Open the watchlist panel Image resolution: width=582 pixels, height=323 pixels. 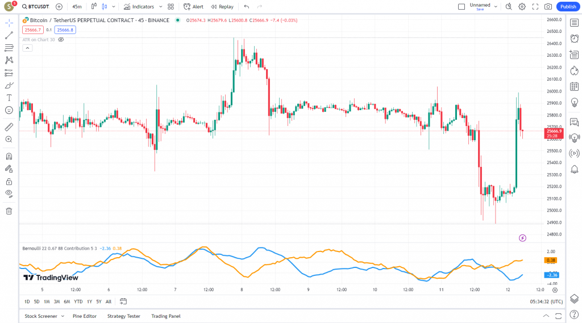(x=574, y=23)
